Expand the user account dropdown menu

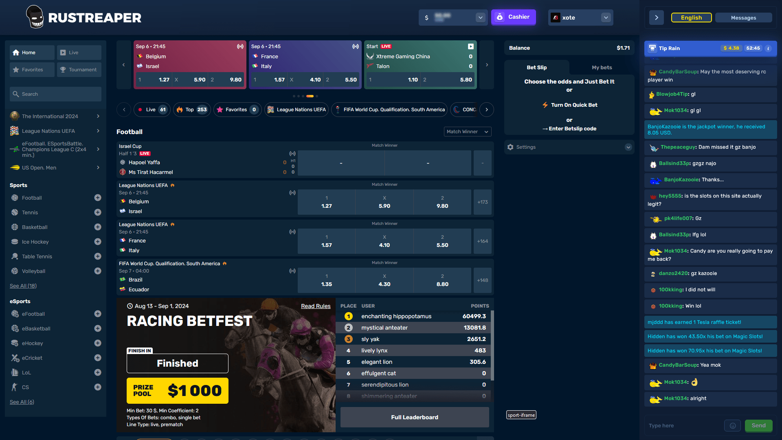[x=605, y=17]
